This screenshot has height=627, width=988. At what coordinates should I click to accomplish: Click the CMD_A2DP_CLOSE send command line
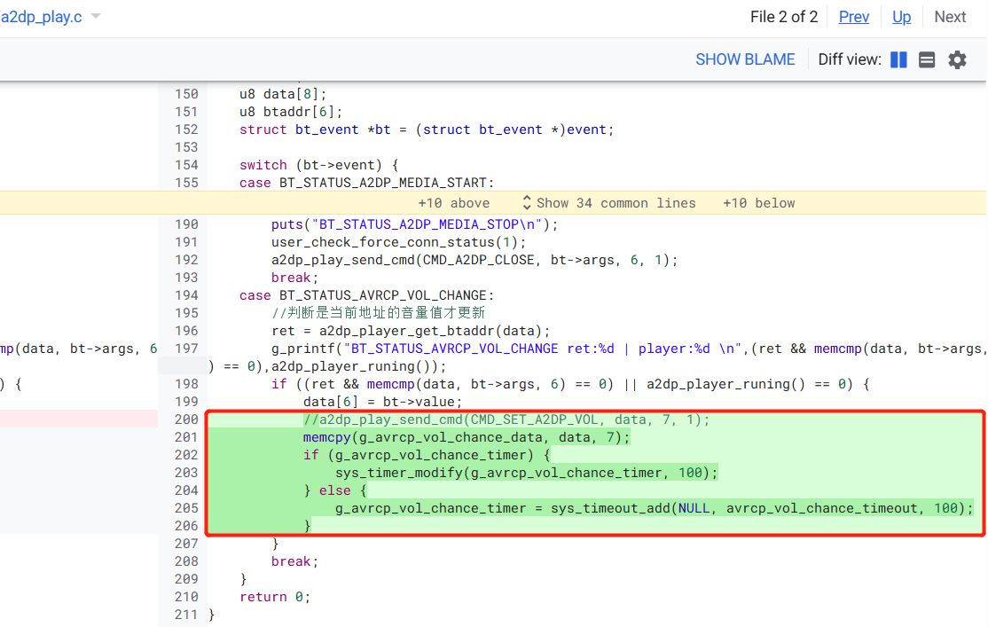point(474,260)
